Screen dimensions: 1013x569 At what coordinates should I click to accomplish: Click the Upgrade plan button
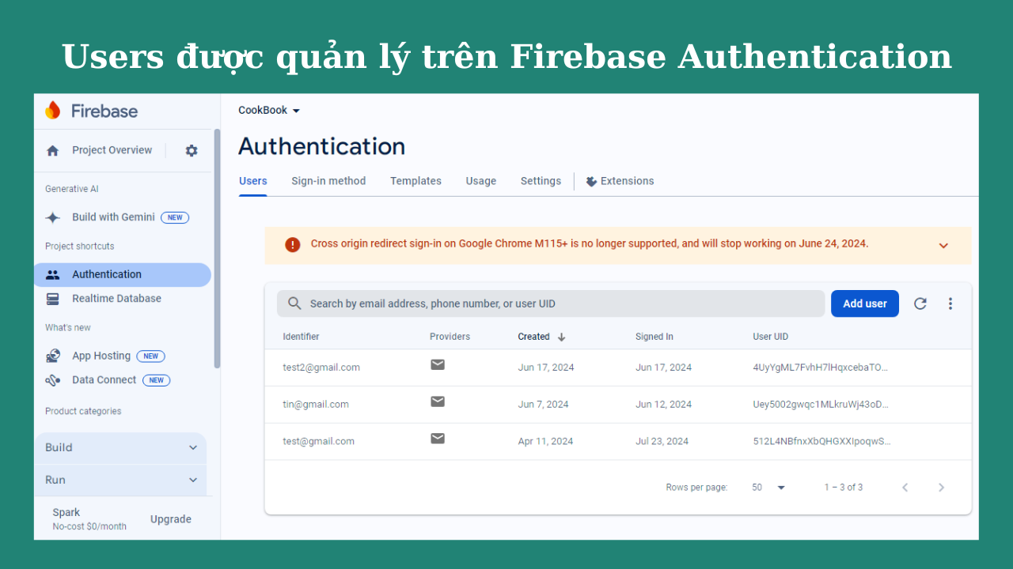click(x=171, y=519)
